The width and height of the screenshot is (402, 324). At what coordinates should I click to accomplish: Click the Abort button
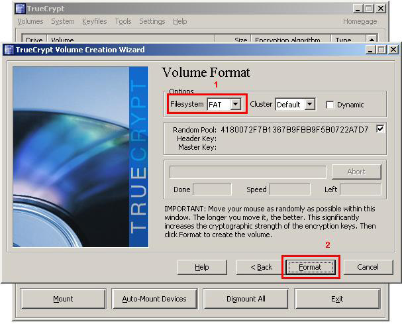point(356,172)
